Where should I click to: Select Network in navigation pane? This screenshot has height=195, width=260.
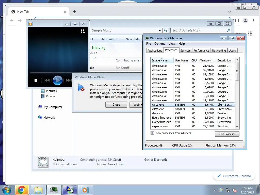[46, 117]
